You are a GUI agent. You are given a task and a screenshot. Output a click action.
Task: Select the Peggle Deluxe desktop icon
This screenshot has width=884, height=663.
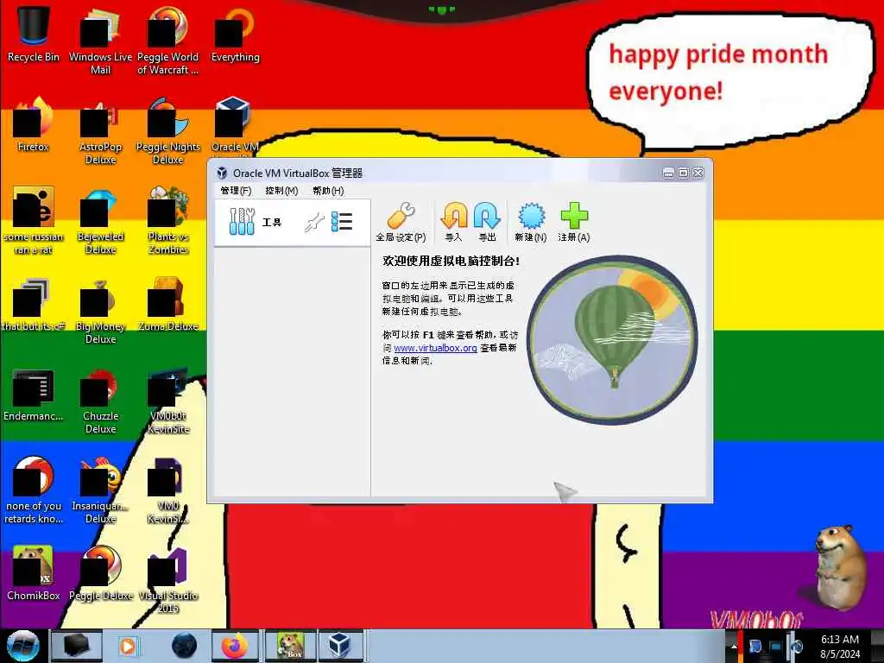[101, 573]
